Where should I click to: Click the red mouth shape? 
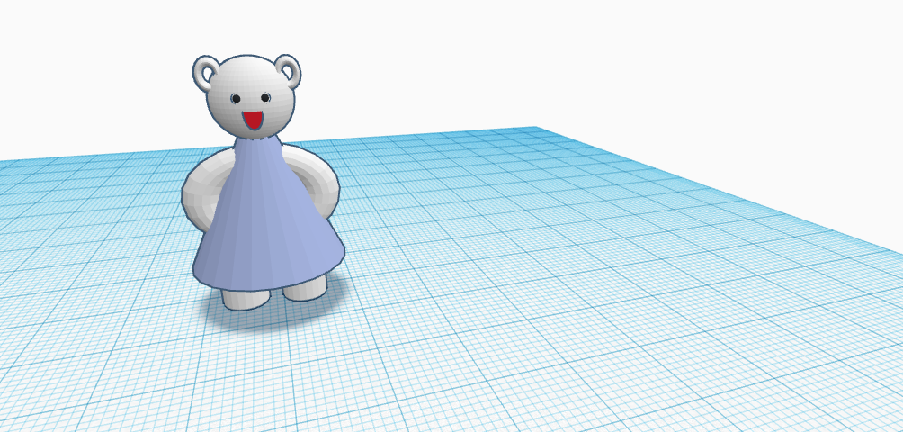point(253,120)
